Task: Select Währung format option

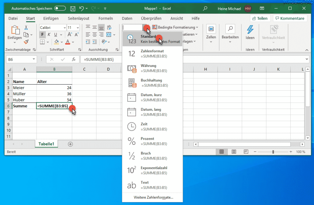Action: click(152, 68)
